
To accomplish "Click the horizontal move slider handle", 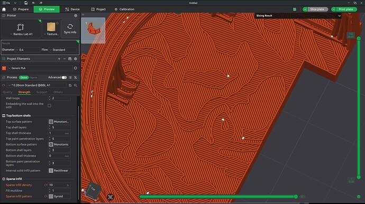I will (296, 197).
